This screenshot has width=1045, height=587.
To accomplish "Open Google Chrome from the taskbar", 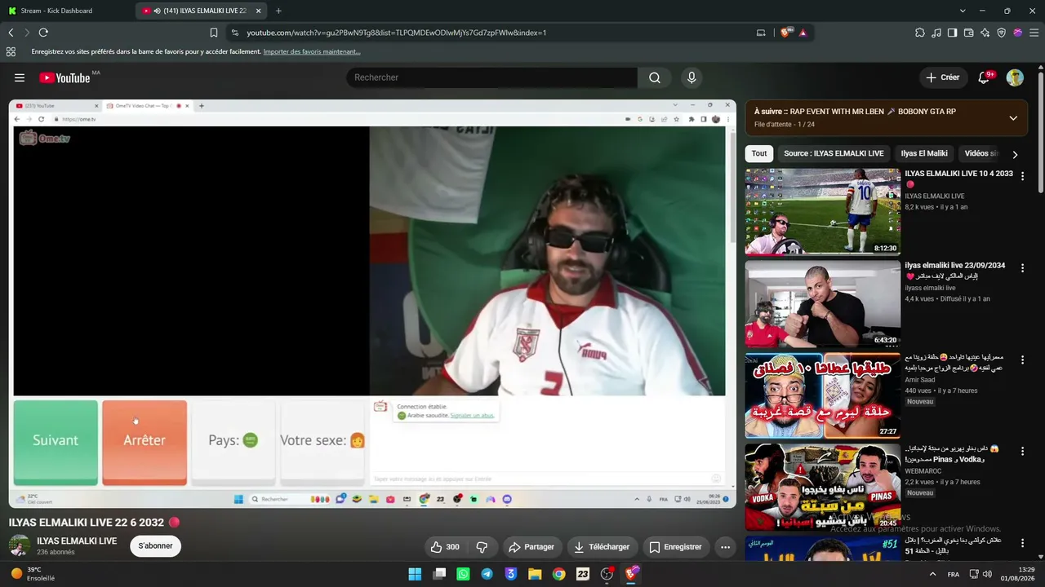I will [558, 574].
